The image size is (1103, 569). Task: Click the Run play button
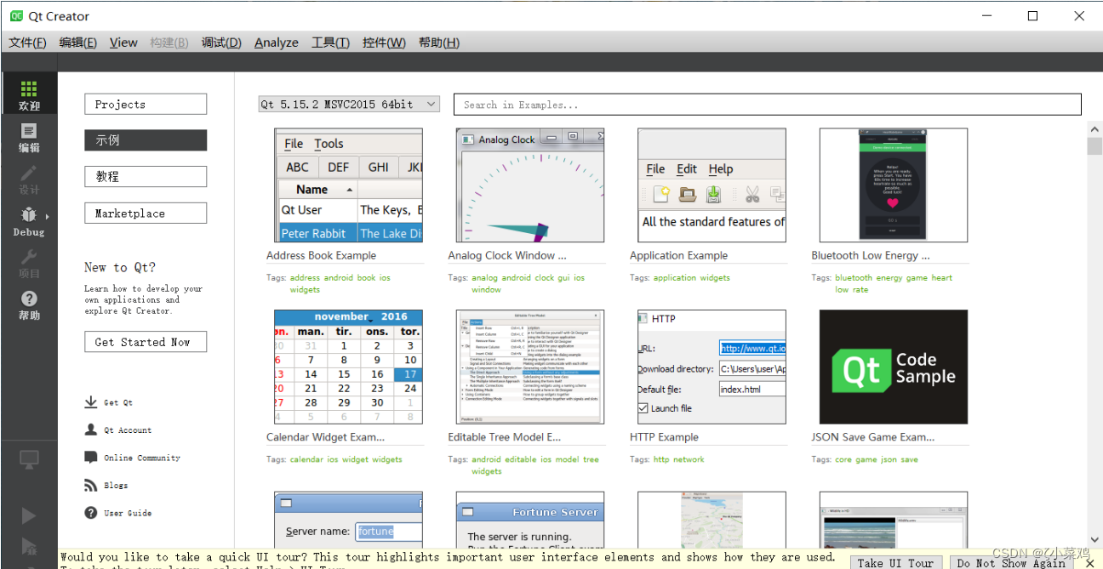tap(29, 515)
